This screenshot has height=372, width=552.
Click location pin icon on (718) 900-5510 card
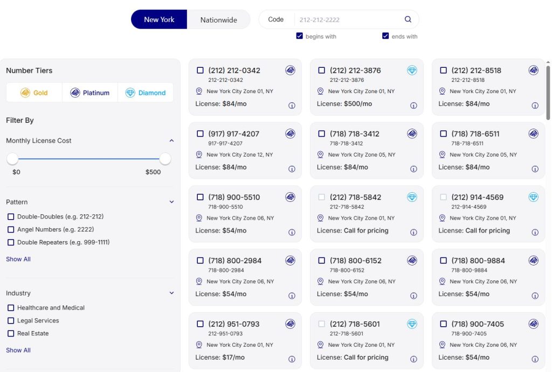click(199, 218)
